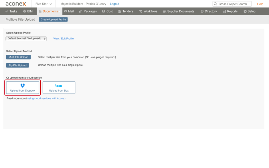Open the Packages menu label
The image size is (269, 168).
[x=90, y=11]
